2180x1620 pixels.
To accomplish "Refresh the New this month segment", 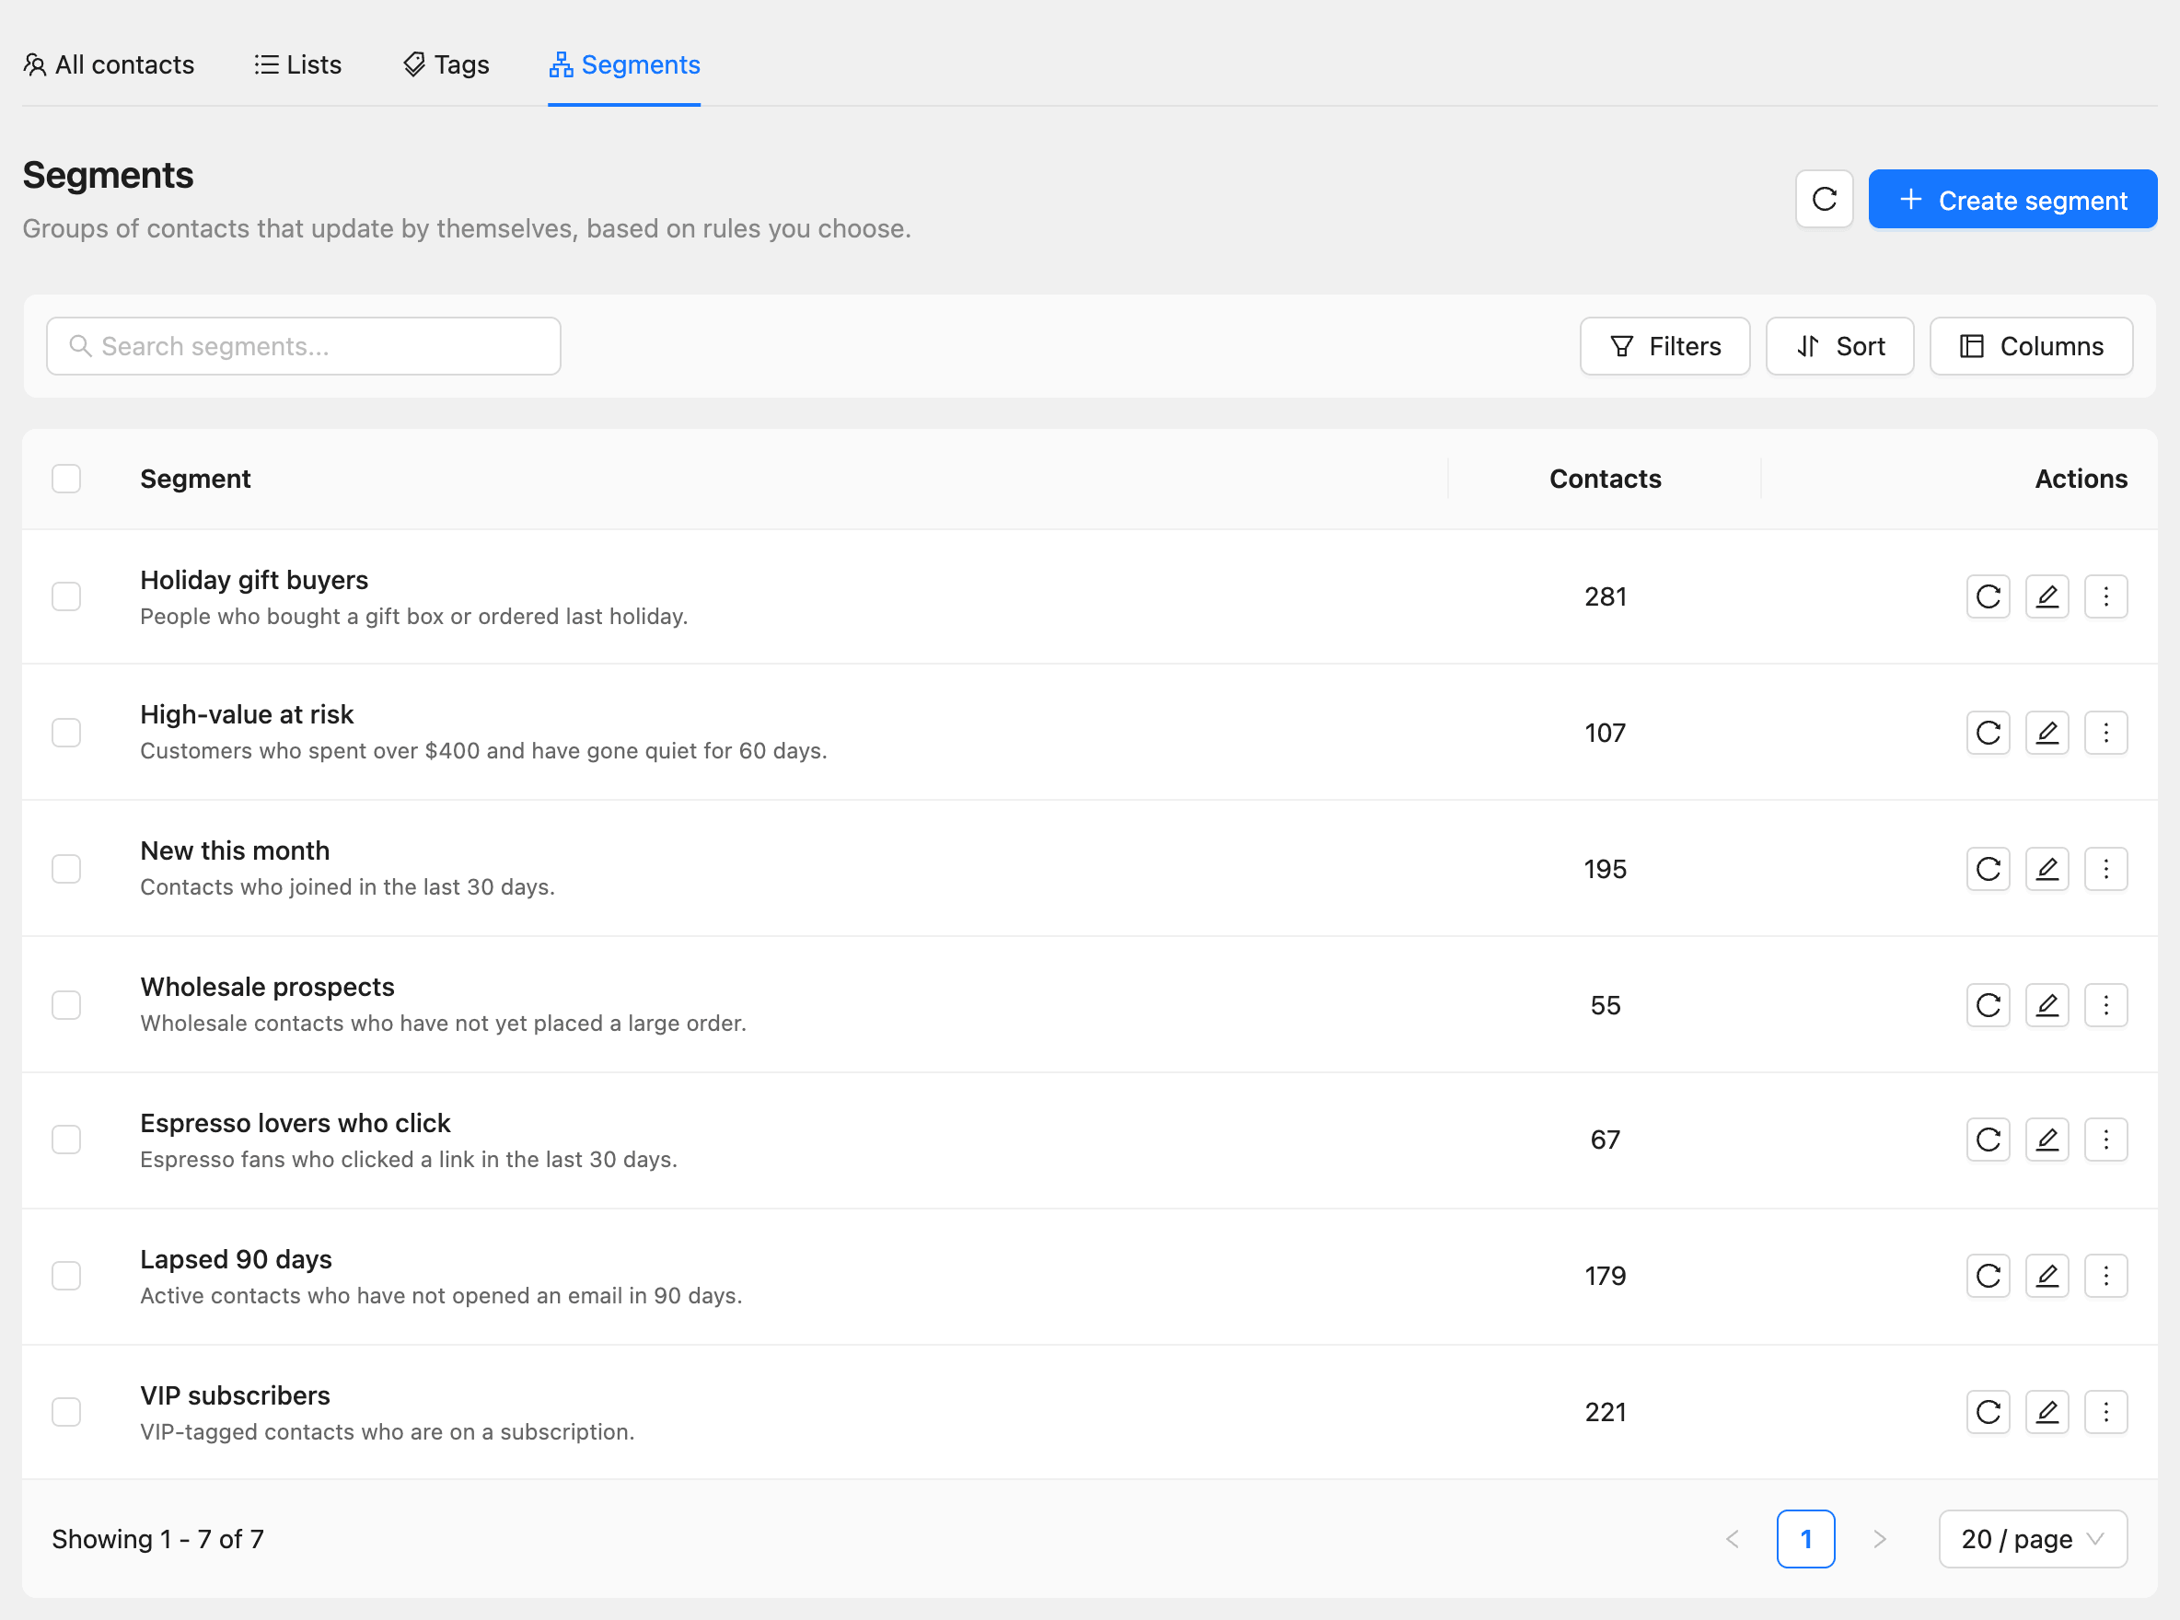I will click(x=1987, y=869).
